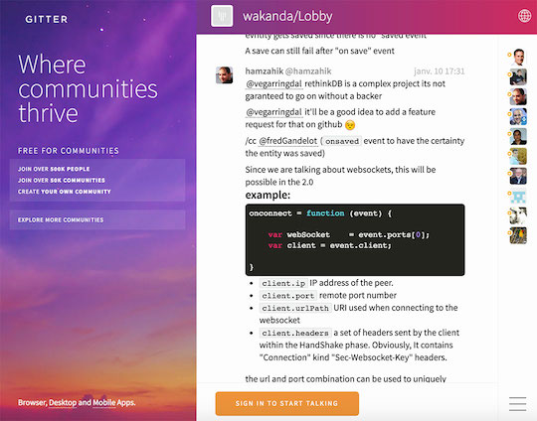
Task: Open the hamburger menu at bottom right
Action: [x=517, y=403]
